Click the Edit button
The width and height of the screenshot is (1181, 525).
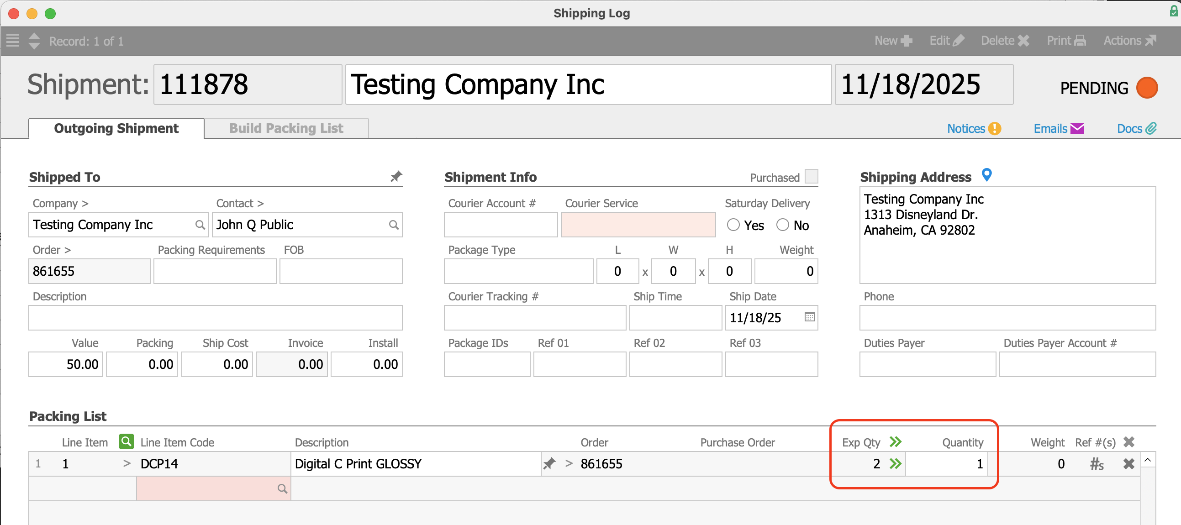click(946, 41)
